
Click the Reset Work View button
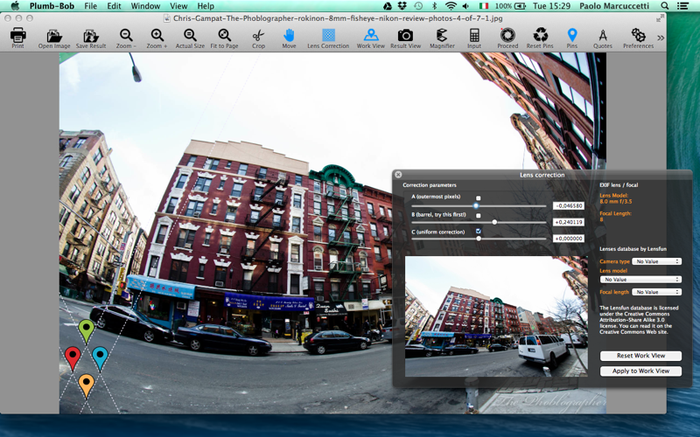640,356
